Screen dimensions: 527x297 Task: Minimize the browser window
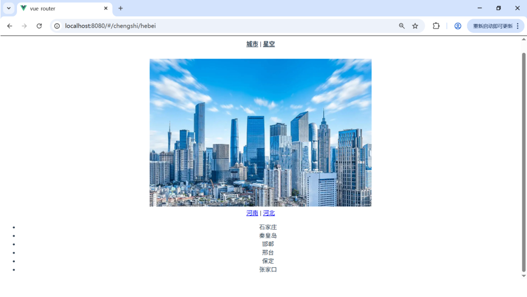[x=480, y=8]
